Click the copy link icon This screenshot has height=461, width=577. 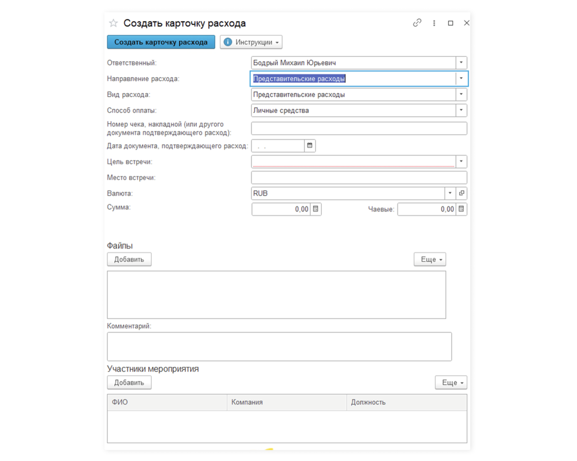coord(417,23)
